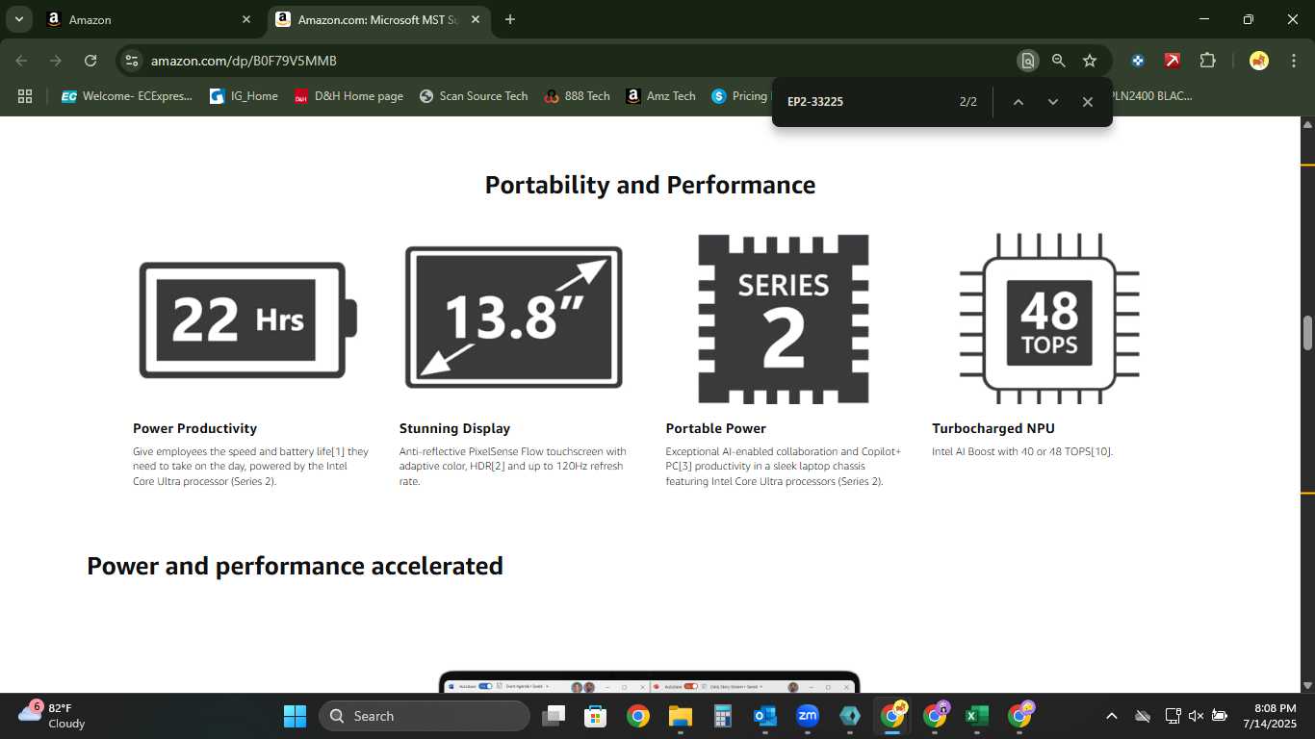Open the bookmarks apps grid icon
1315x739 pixels.
coord(25,96)
